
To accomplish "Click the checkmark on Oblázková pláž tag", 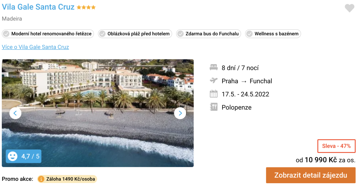I will [102, 34].
